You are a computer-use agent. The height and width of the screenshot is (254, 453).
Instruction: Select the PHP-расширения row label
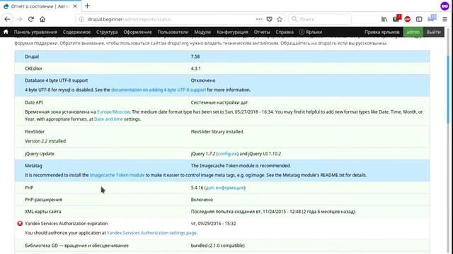tap(44, 200)
